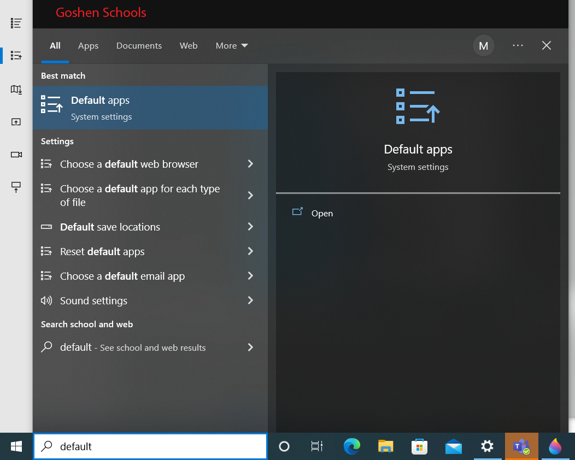Switch to the All tab
Viewport: 575px width, 460px height.
(x=55, y=45)
